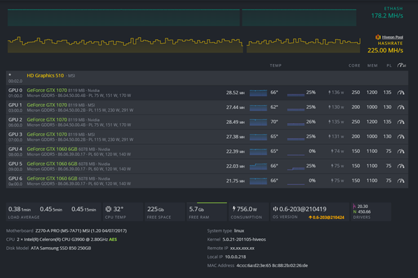Click the 28.52 MH hashrate of GPU 0
This screenshot has height=278, width=418.
tap(235, 92)
